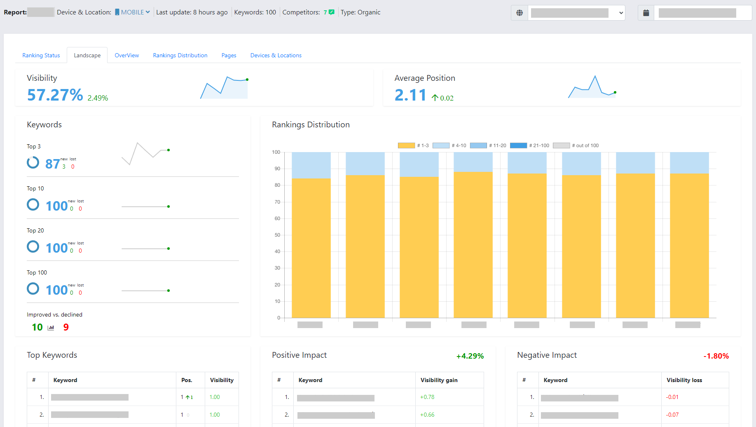Click the Top 10 circle icon
This screenshot has height=427, width=756.
[x=33, y=204]
